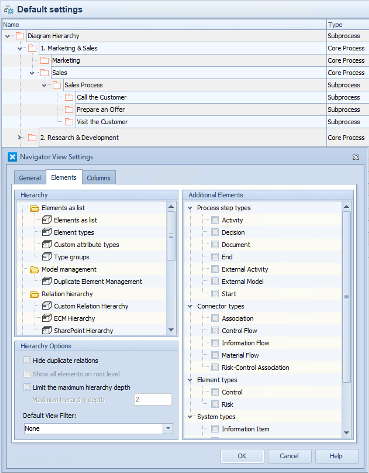Check Hide duplicate relations option
369x473 pixels.
[27, 360]
